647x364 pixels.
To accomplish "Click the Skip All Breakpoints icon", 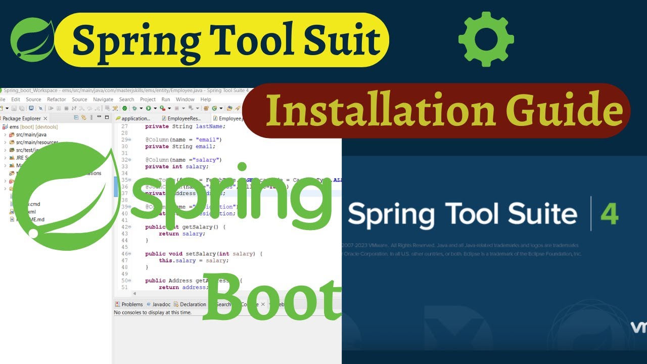I will [x=40, y=108].
